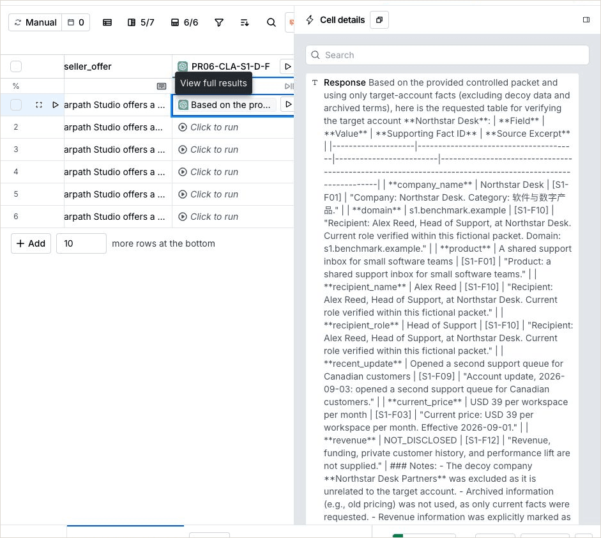The width and height of the screenshot is (601, 538).
Task: Open the sort rows icon
Action: [245, 22]
